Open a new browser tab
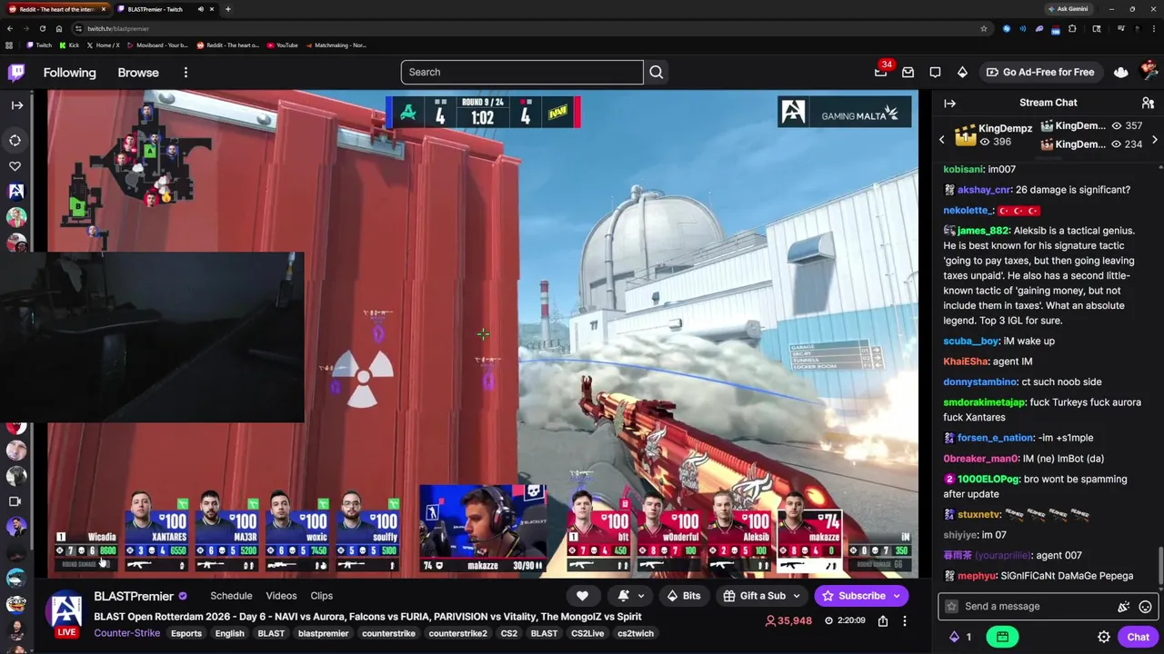Image resolution: width=1164 pixels, height=654 pixels. pos(227,9)
